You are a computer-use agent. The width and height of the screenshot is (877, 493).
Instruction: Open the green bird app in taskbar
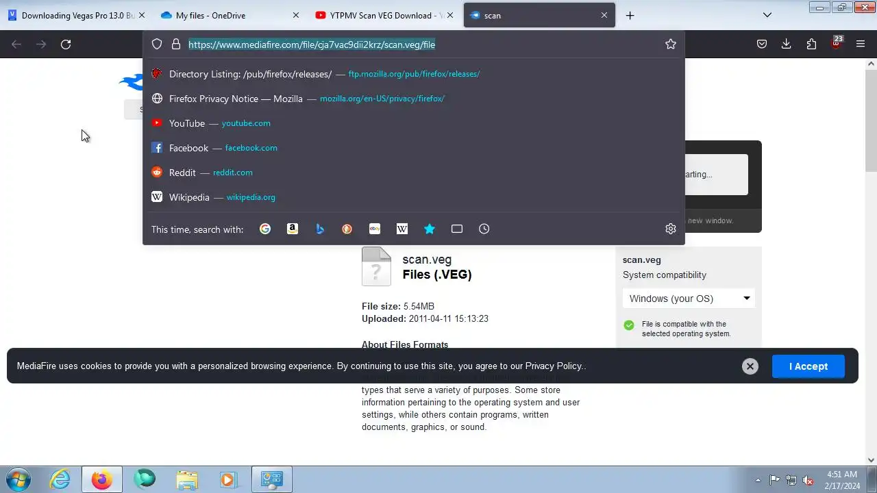(x=145, y=480)
